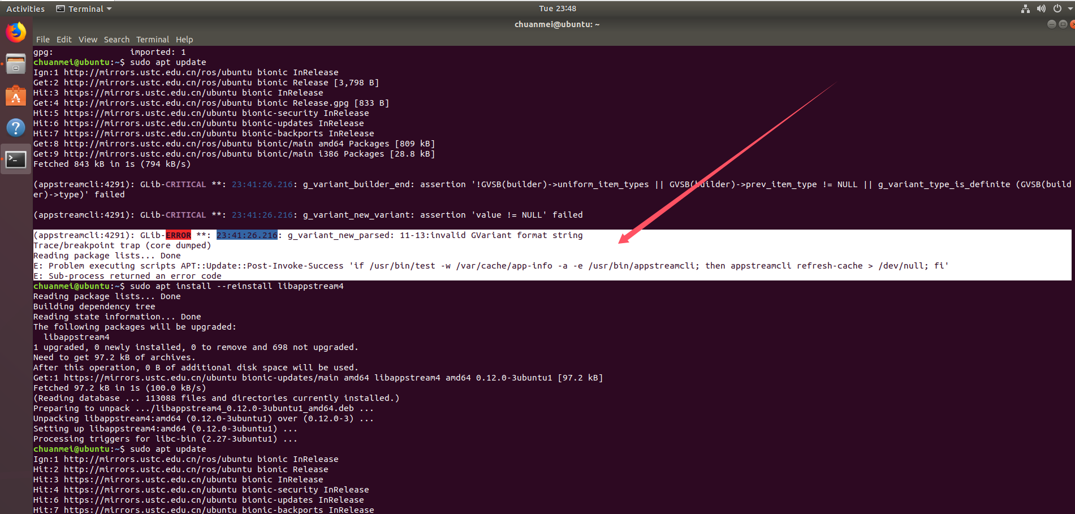The width and height of the screenshot is (1075, 514).
Task: Click Activities in the top bar
Action: (25, 8)
